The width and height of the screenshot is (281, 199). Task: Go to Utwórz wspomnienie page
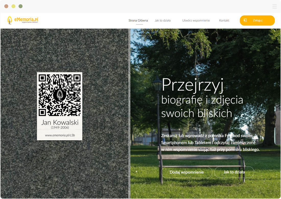(196, 20)
